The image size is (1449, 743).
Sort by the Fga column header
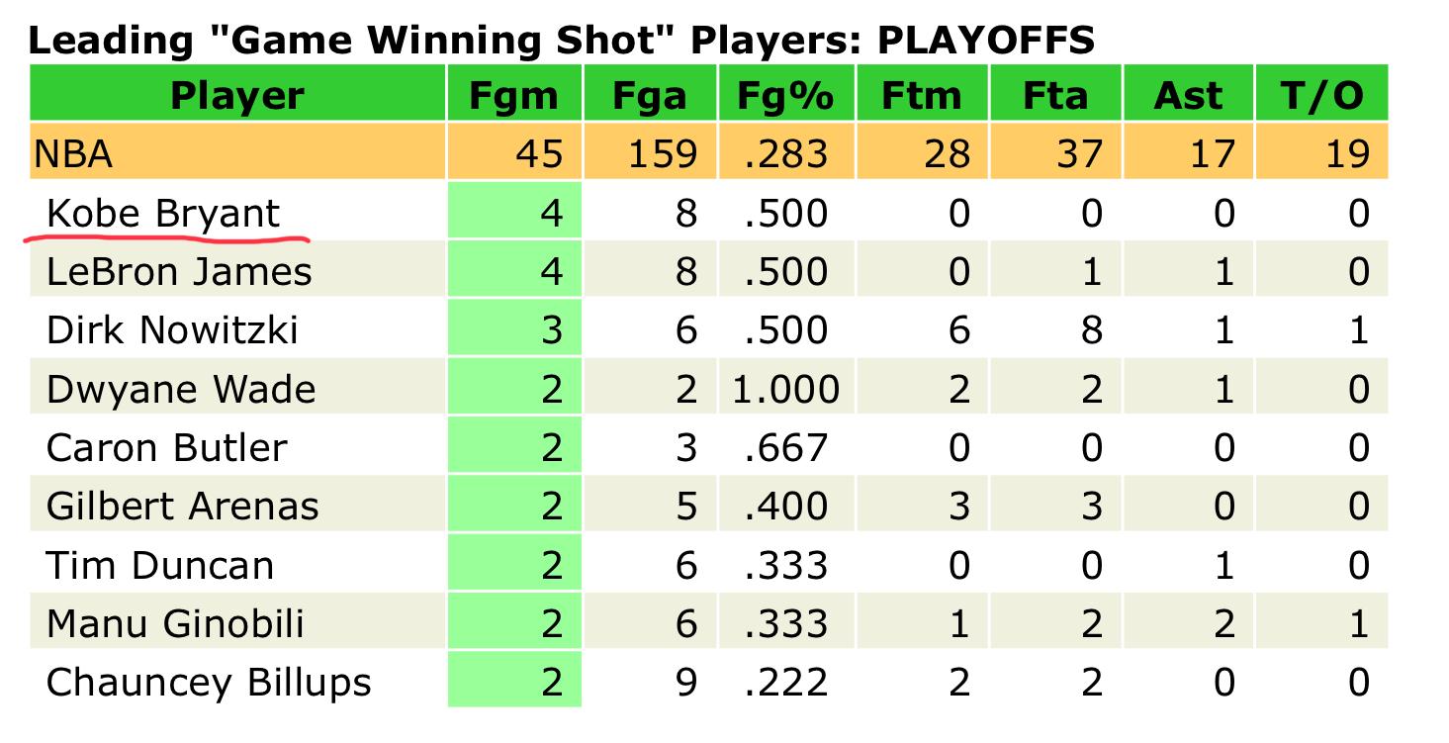pos(649,95)
